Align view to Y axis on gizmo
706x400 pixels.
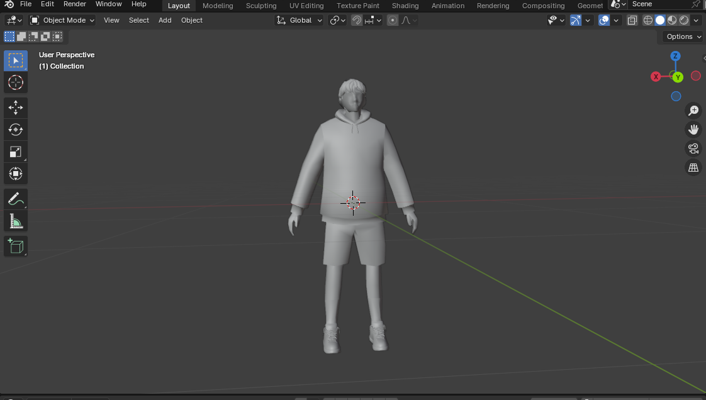678,77
